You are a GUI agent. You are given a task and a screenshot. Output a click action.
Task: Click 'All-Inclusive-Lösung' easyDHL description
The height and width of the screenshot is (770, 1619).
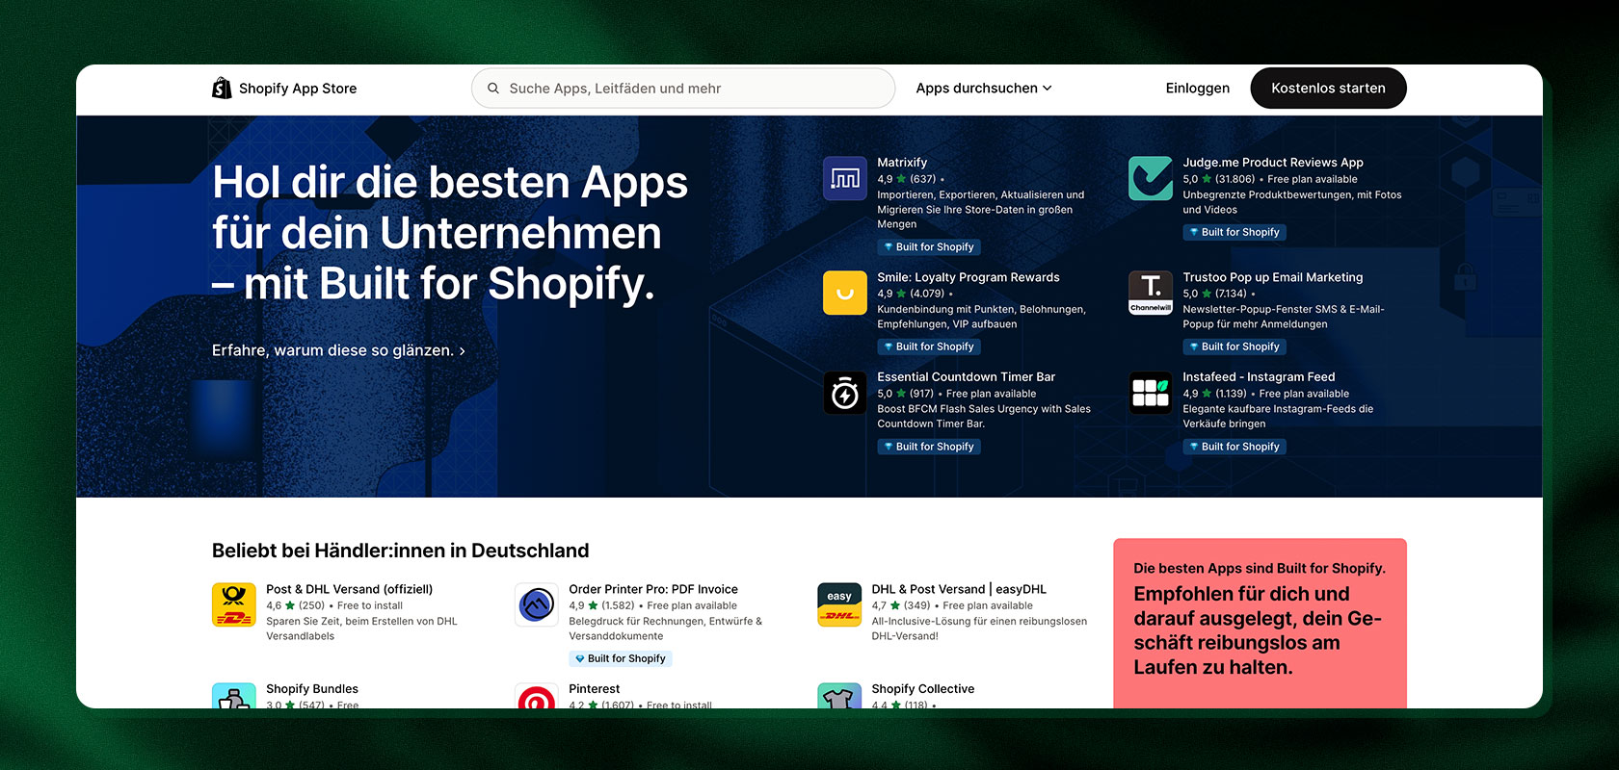click(x=979, y=629)
